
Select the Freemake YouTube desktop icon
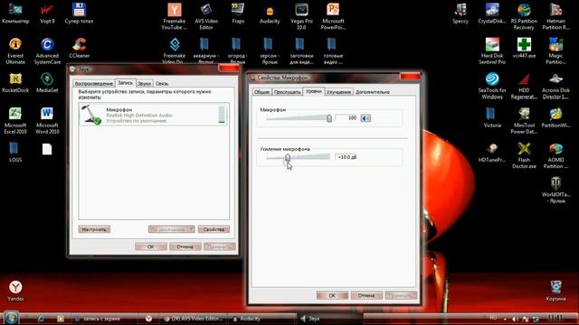point(175,16)
